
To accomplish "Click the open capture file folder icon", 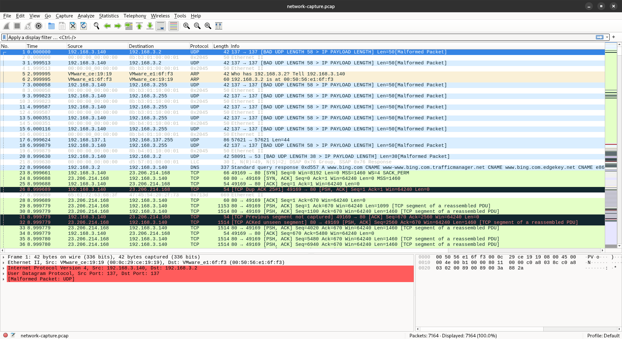I will (51, 26).
